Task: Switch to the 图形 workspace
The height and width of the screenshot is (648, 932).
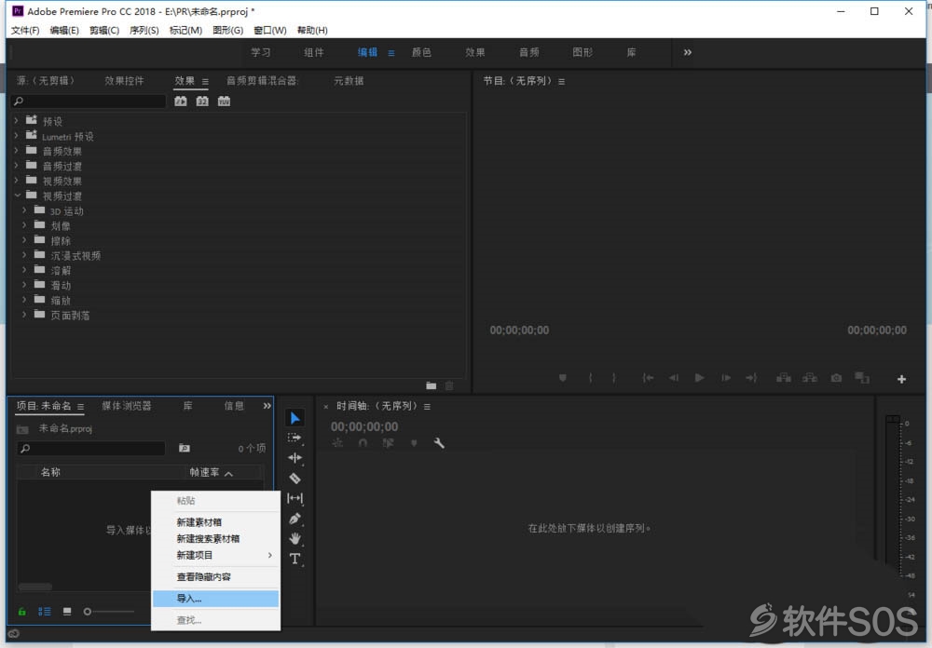Action: pos(582,52)
